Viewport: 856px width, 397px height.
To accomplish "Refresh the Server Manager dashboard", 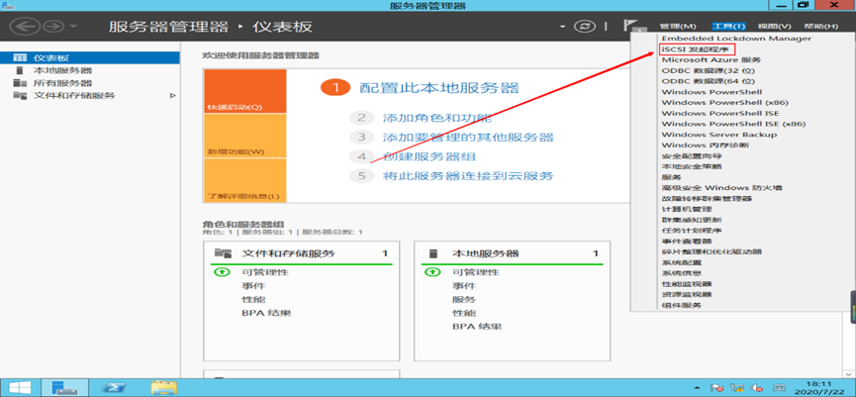I will 584,26.
